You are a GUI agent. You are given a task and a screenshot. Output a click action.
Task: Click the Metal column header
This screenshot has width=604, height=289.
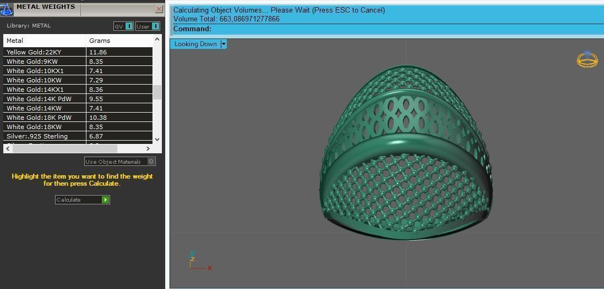click(45, 41)
